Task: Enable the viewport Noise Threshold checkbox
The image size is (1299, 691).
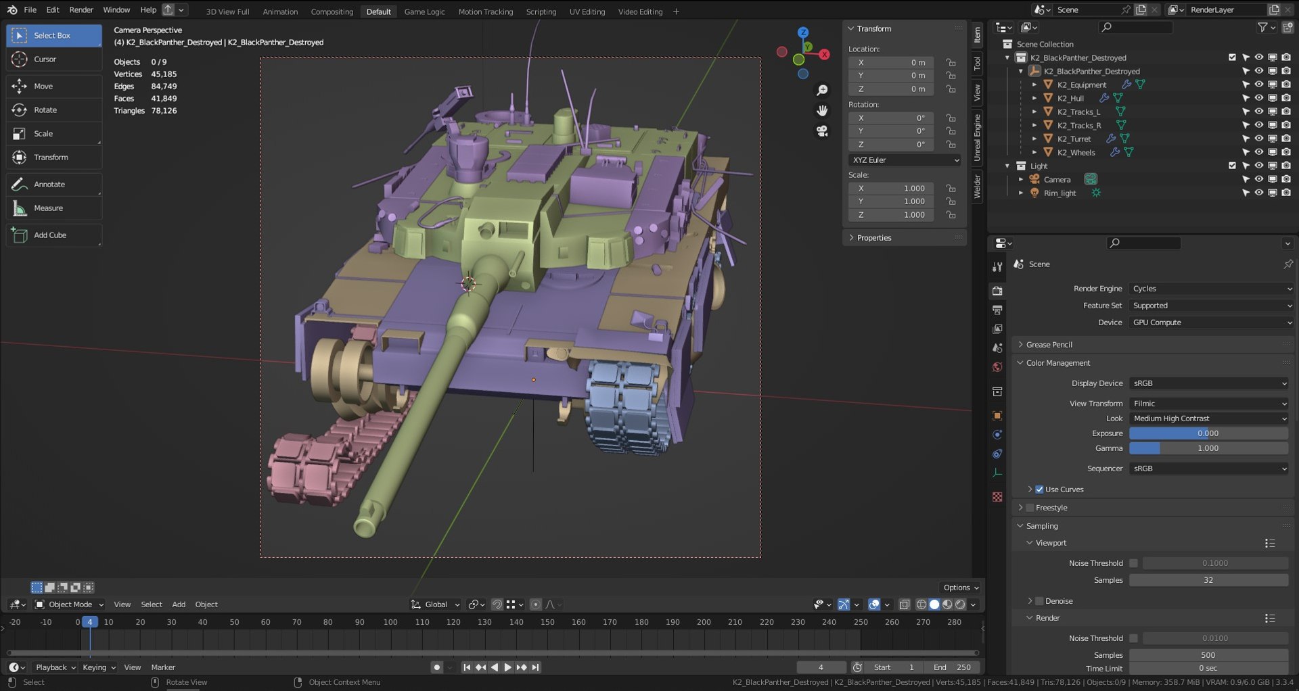Action: point(1133,563)
